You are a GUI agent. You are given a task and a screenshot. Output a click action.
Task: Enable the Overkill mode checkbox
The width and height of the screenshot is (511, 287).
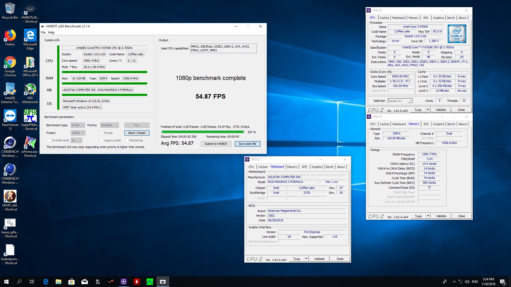pos(49,140)
